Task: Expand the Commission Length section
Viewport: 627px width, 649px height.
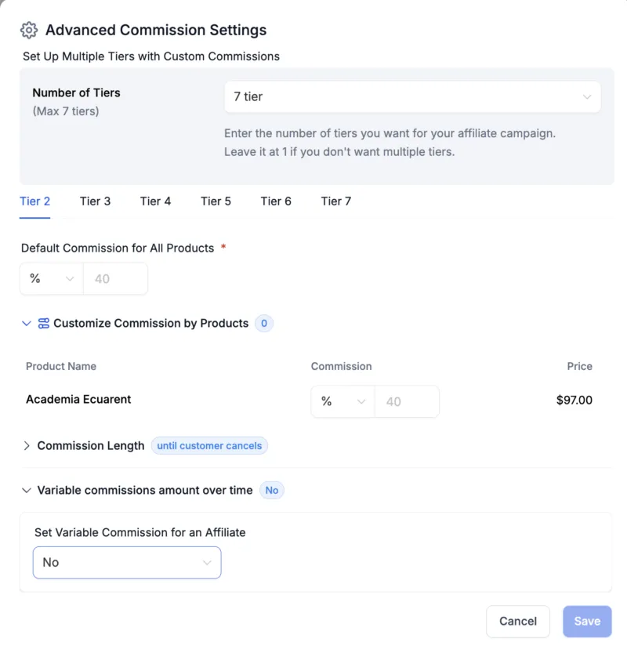Action: click(27, 446)
